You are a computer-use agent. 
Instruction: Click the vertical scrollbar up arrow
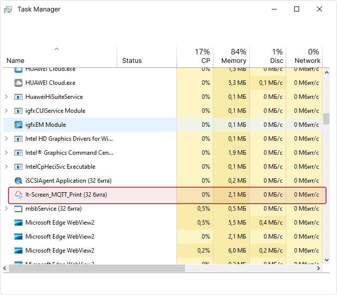[327, 72]
